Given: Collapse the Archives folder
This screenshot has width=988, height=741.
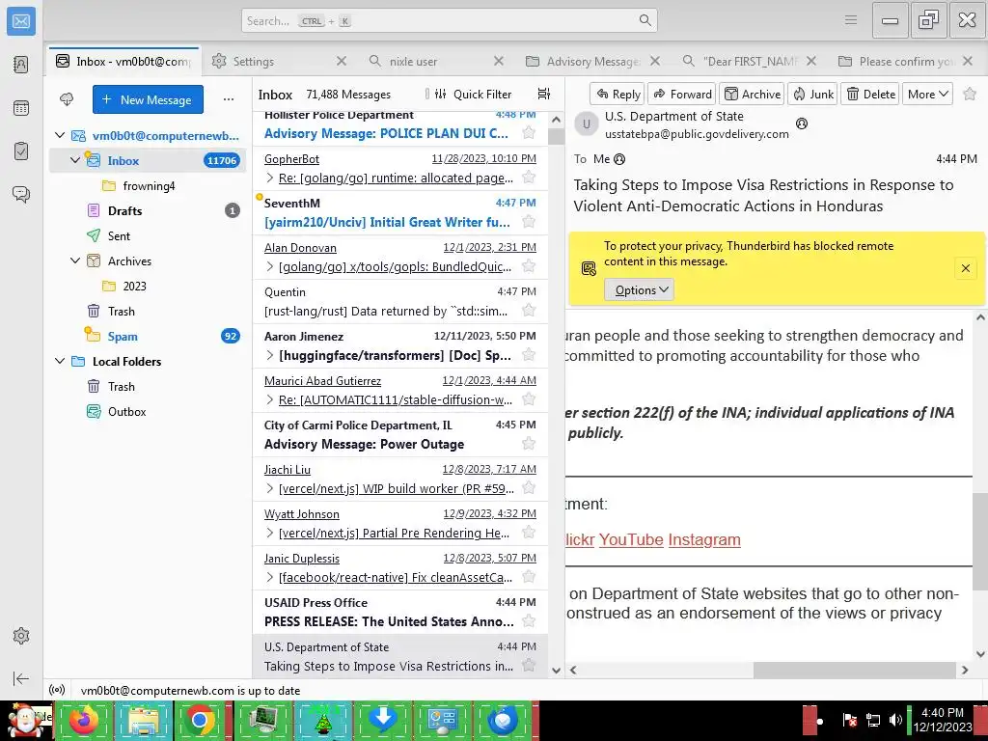Looking at the screenshot, I should coord(75,261).
